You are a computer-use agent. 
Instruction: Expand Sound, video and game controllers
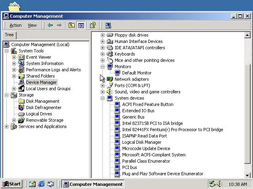[x=102, y=92]
